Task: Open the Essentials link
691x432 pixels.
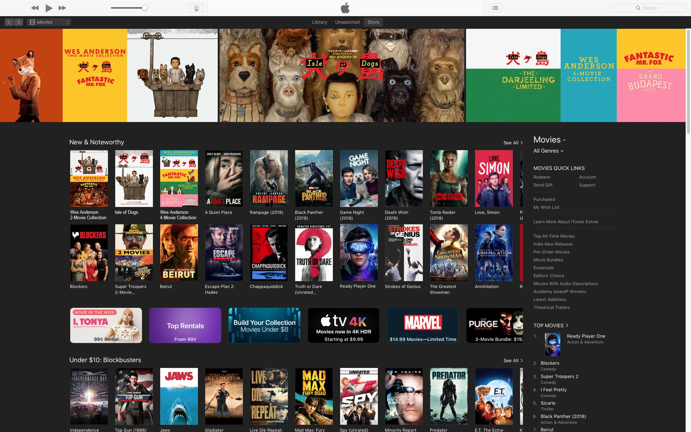Action: point(543,268)
